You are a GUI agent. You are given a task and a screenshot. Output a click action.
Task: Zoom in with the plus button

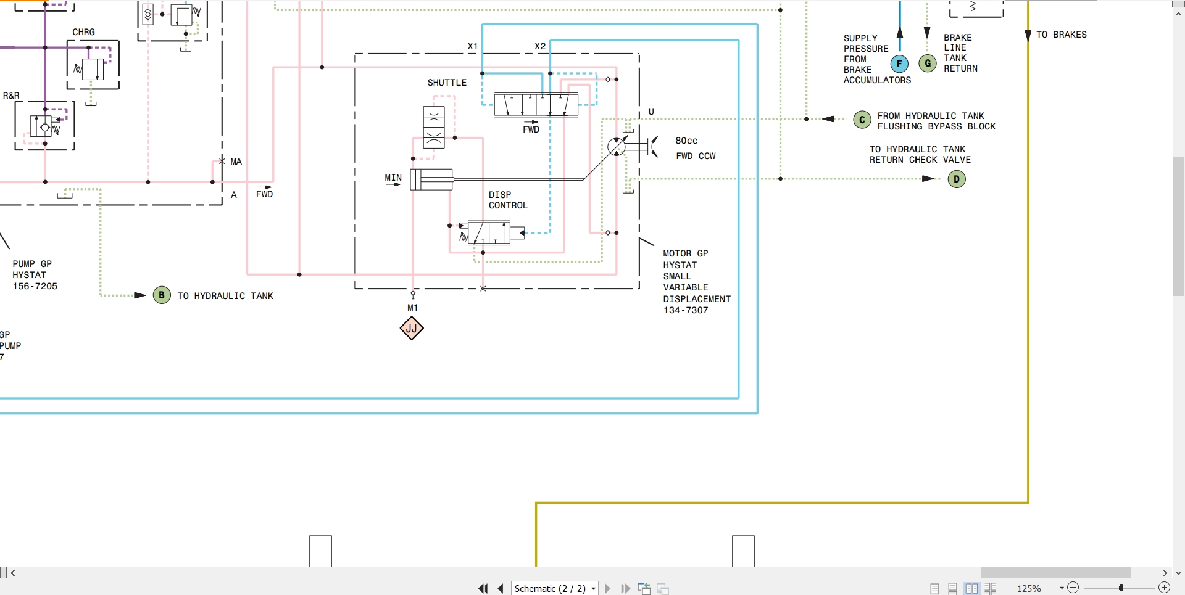(x=1165, y=588)
